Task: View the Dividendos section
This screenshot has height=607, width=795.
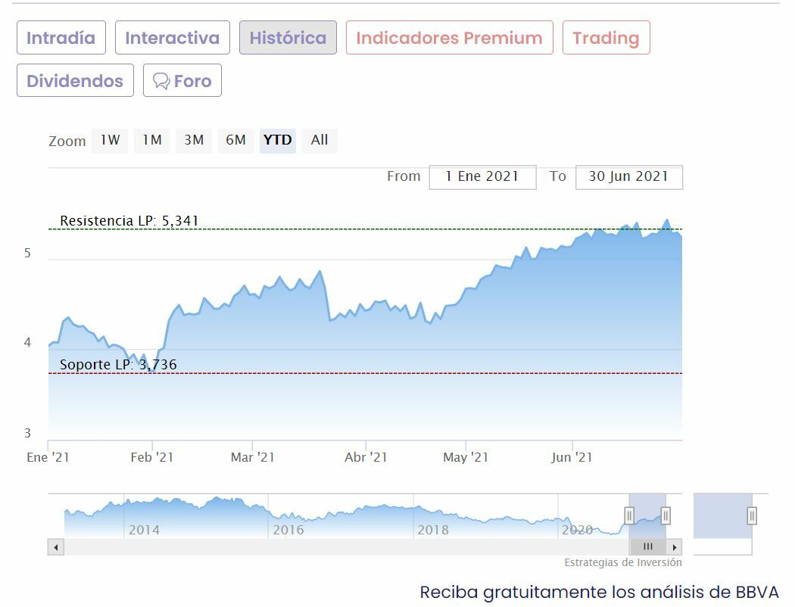Action: click(75, 81)
